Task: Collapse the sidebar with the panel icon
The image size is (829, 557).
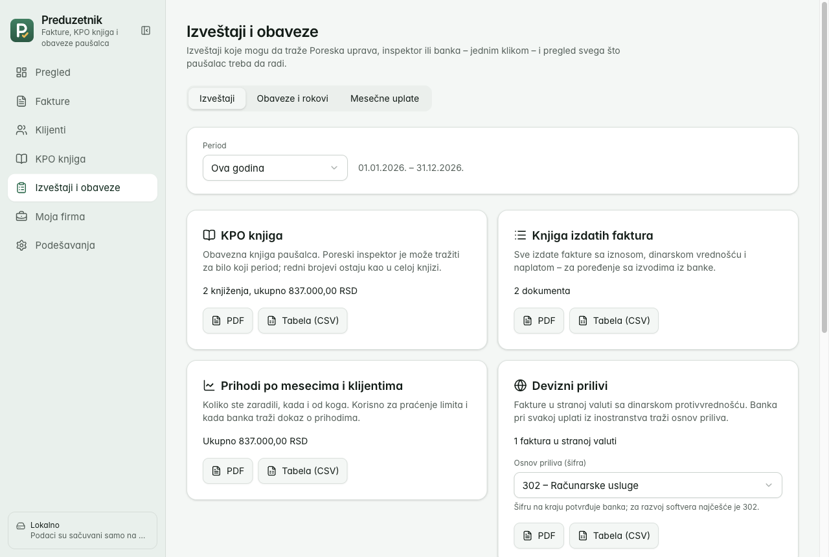Action: (x=146, y=30)
